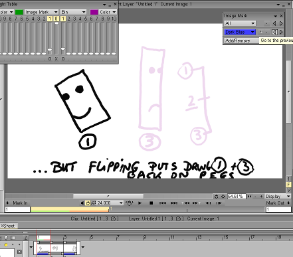Click the opacity slider handle under 0

pos(56,23)
